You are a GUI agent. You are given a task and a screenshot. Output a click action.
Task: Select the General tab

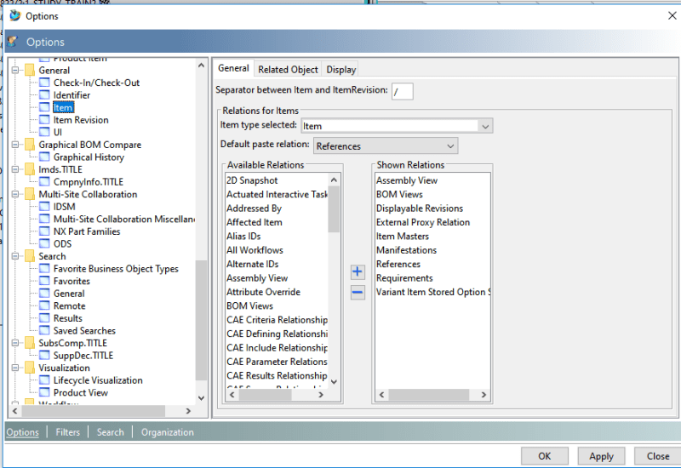(x=233, y=68)
